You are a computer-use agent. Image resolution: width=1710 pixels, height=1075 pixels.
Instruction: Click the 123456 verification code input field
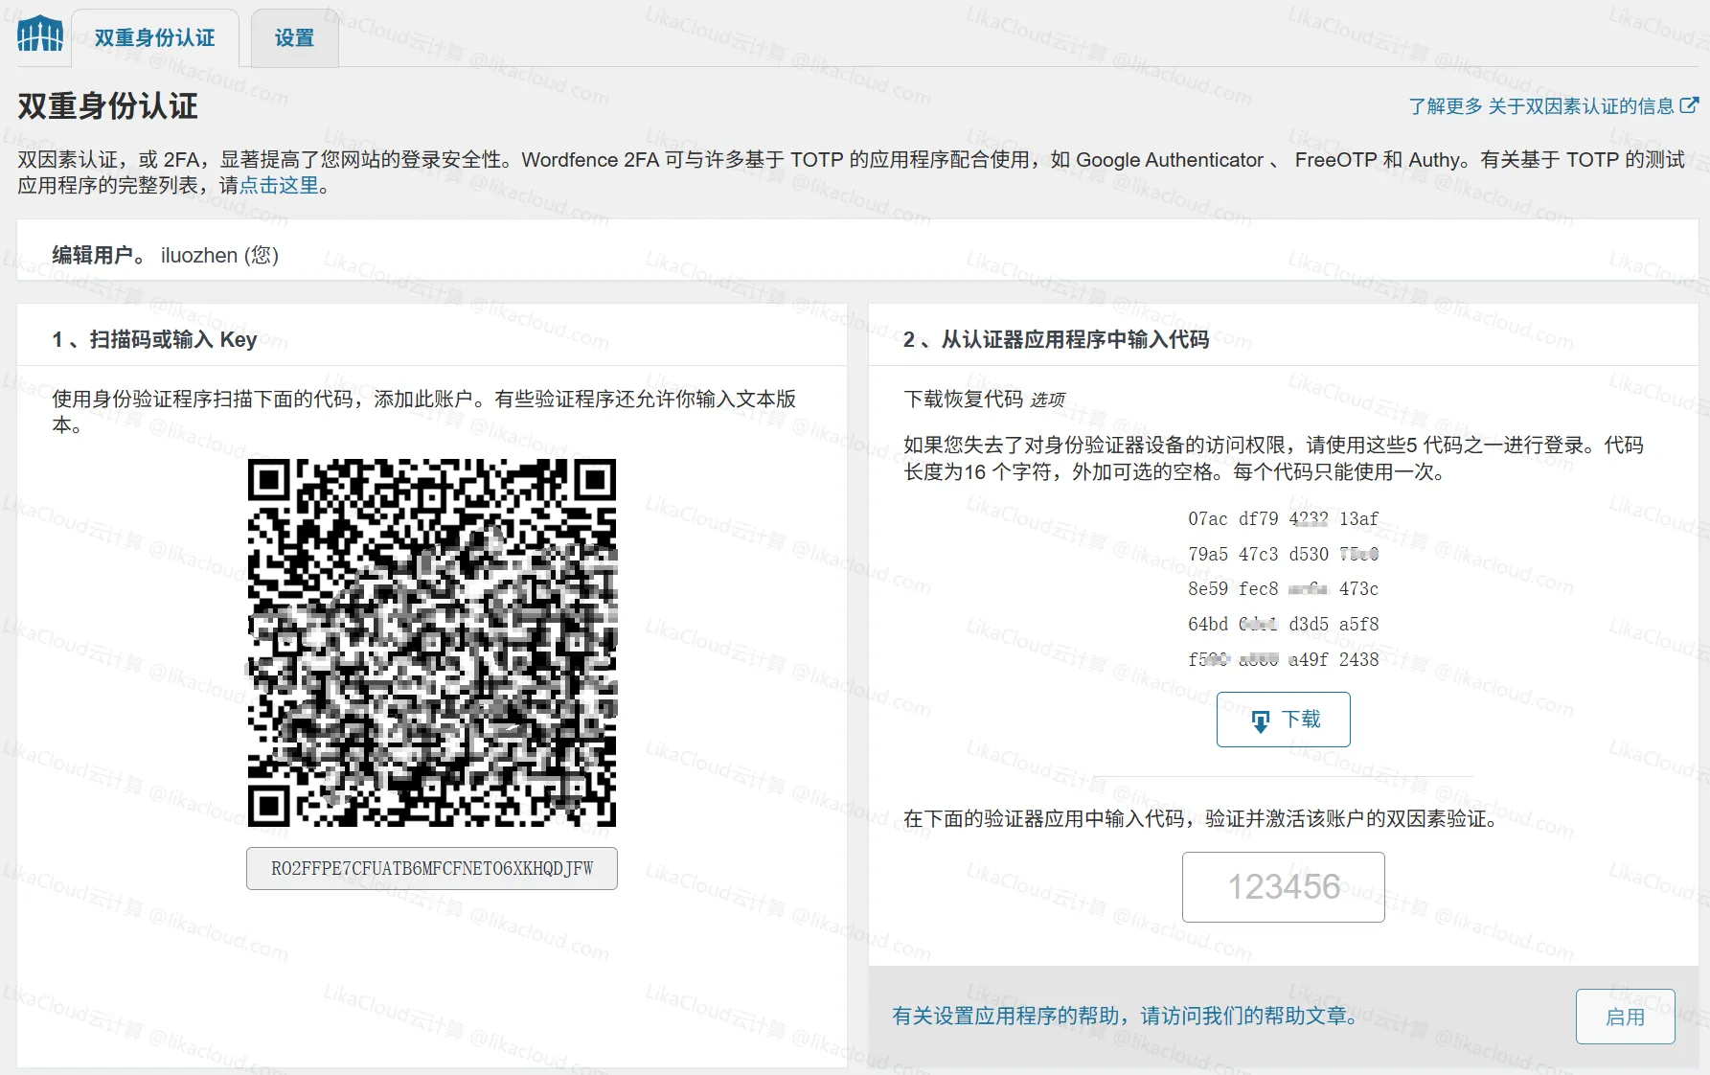[x=1283, y=886]
